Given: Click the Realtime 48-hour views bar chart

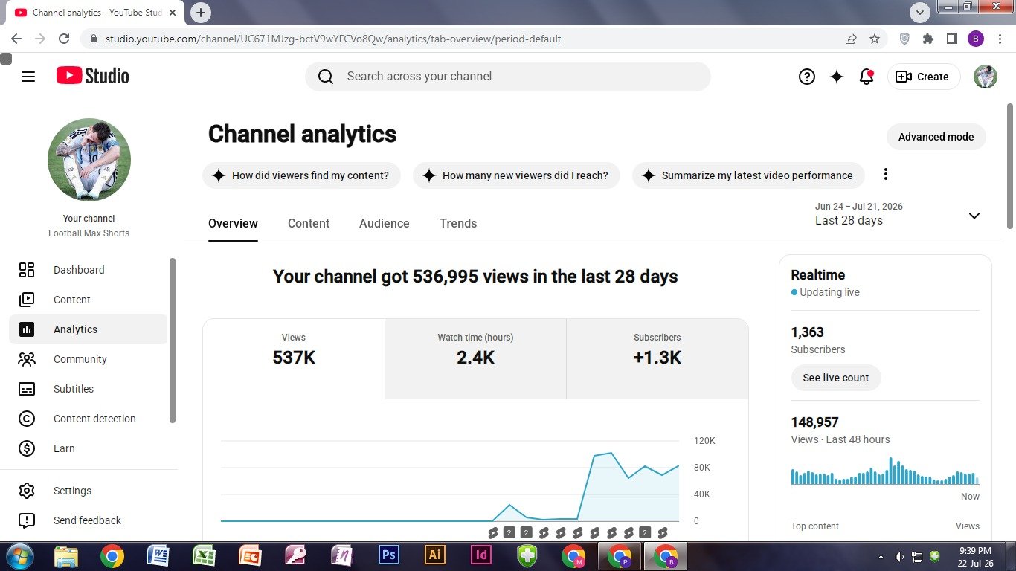Looking at the screenshot, I should (x=885, y=471).
